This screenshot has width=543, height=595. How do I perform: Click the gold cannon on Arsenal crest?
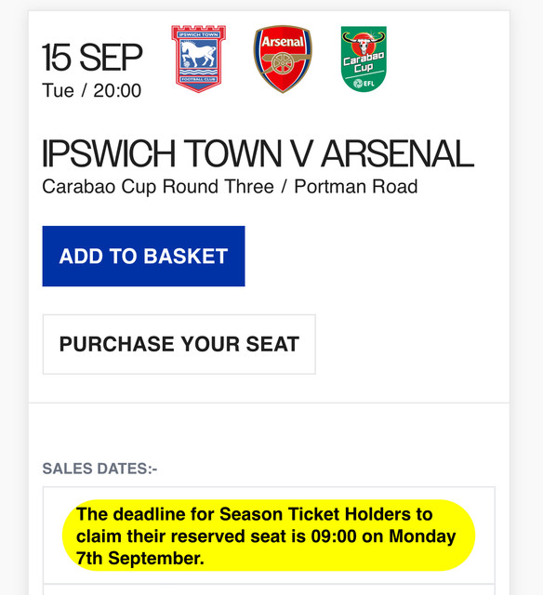coord(283,62)
